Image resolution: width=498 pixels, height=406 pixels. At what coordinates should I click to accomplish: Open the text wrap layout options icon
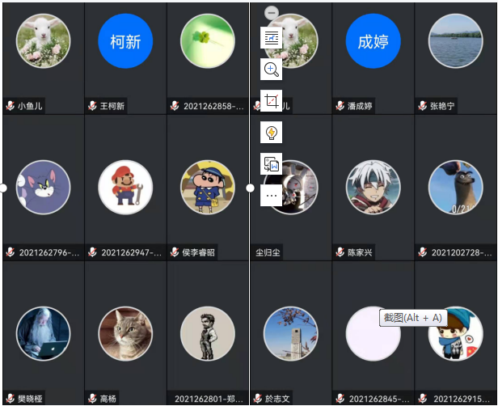pyautogui.click(x=272, y=38)
